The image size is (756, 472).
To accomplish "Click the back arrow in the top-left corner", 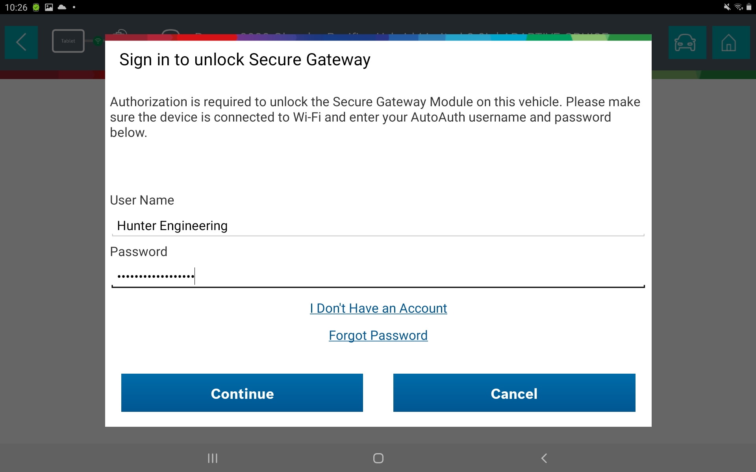I will [21, 42].
